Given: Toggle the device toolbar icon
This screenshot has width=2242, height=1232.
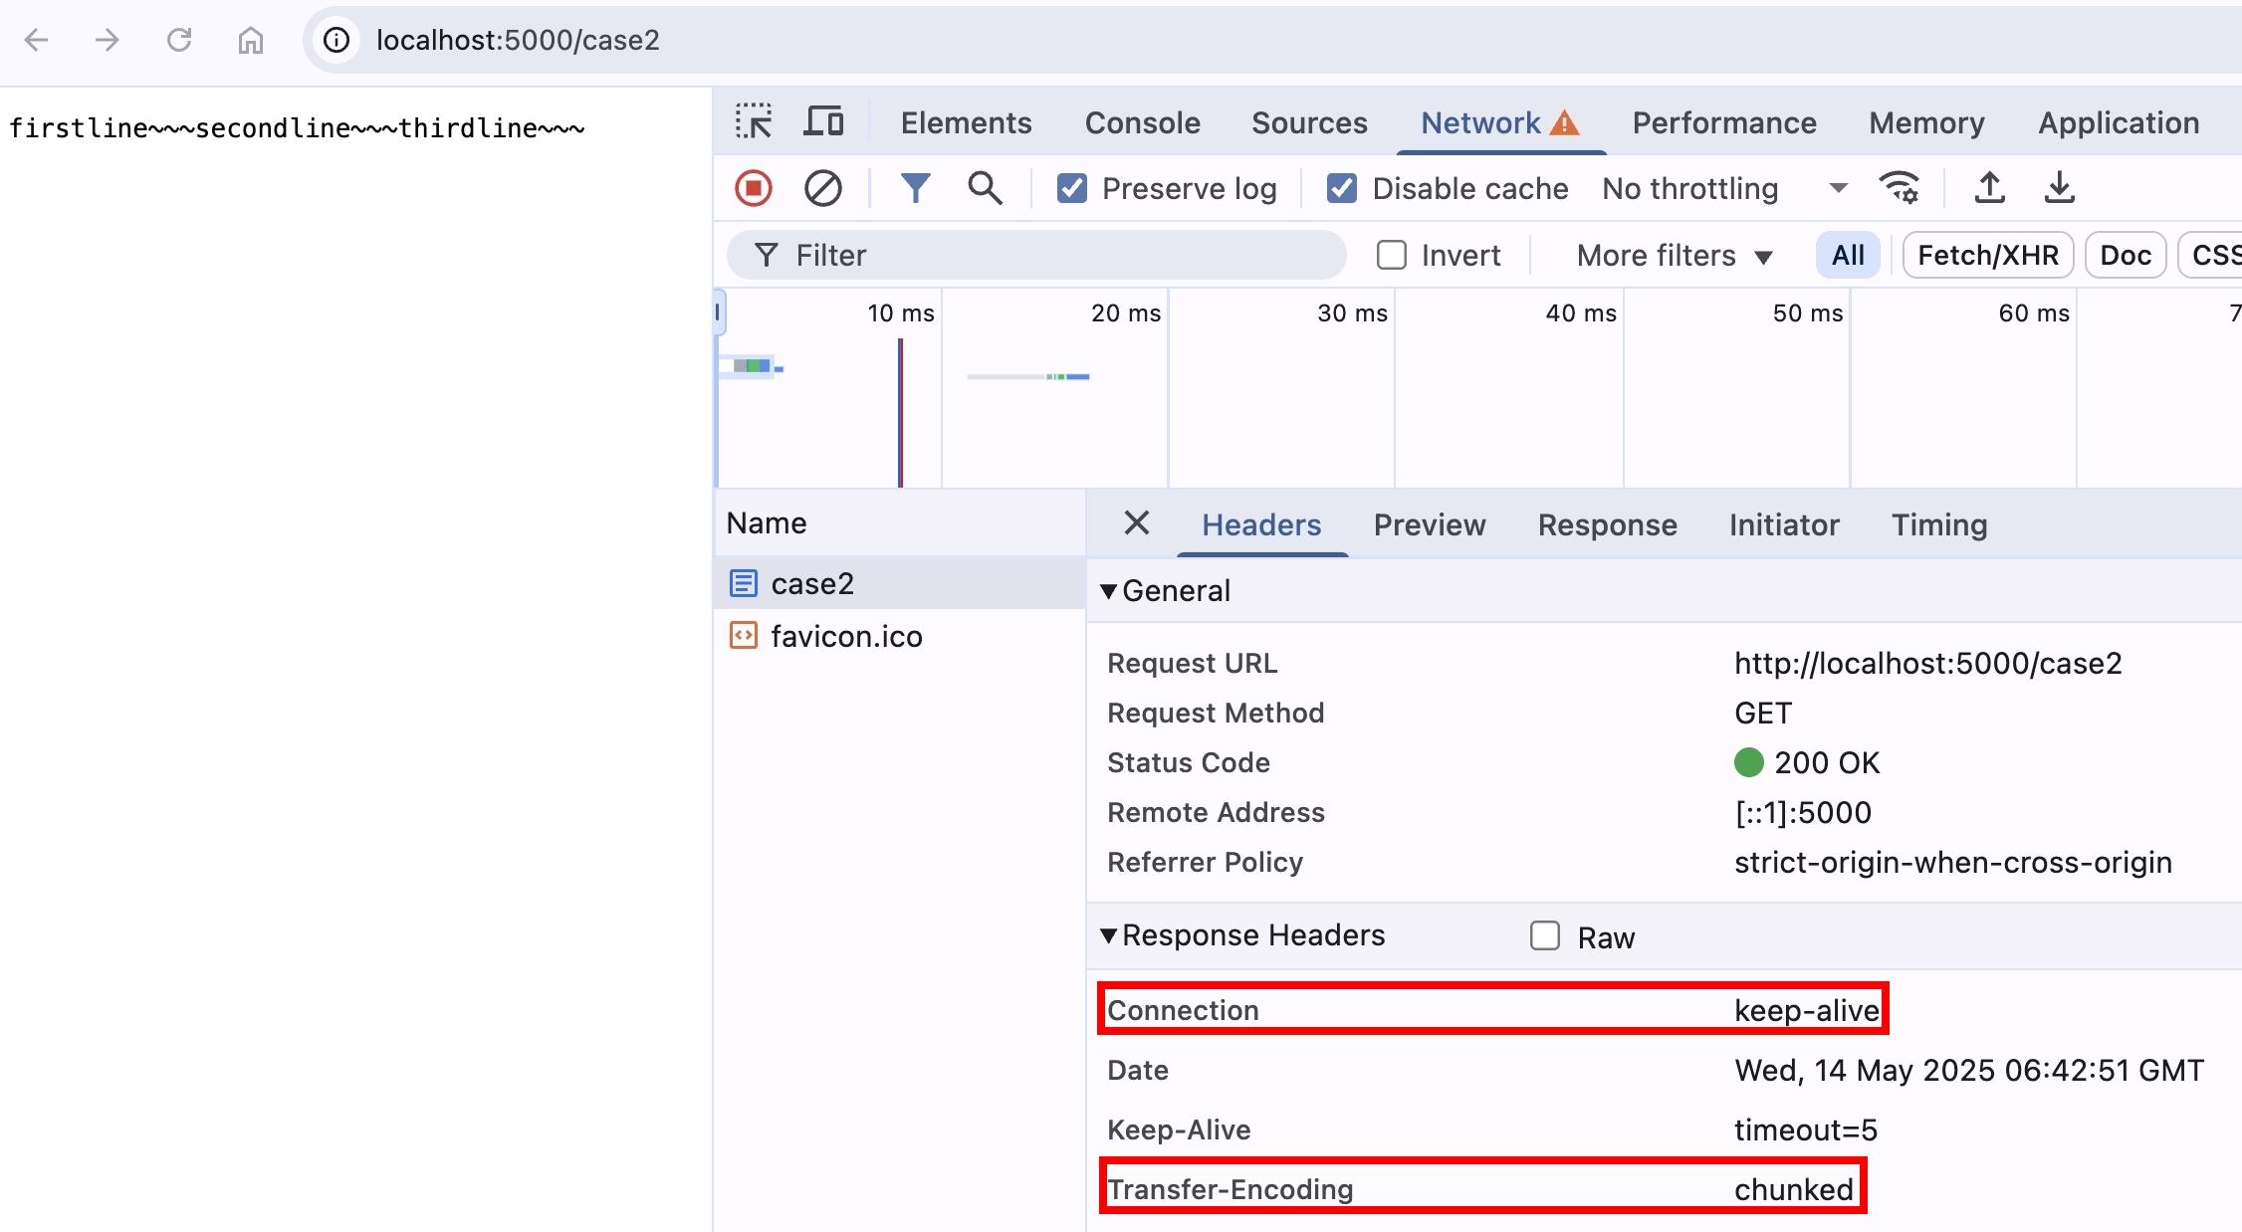Looking at the screenshot, I should tap(823, 122).
